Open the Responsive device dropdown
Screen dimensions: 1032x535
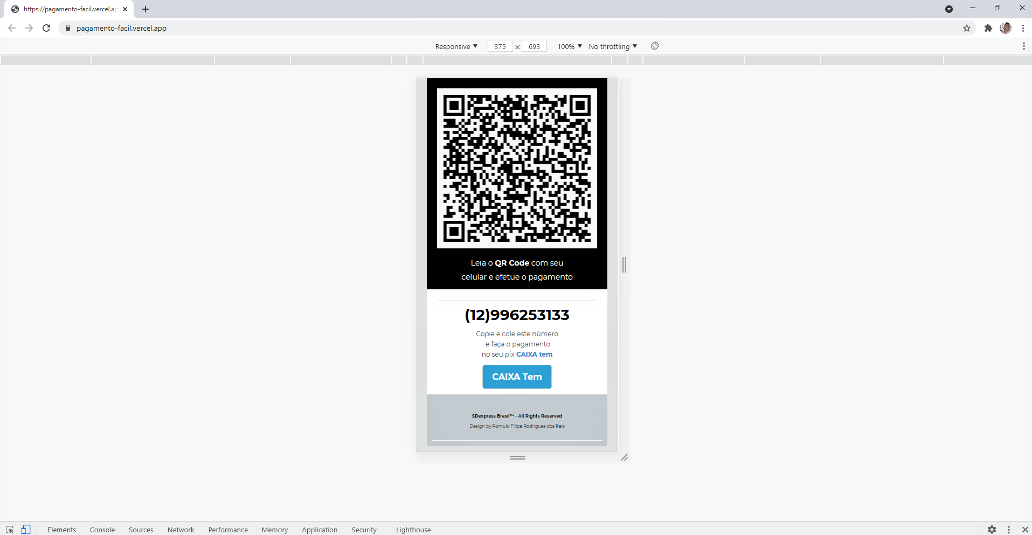(x=456, y=46)
